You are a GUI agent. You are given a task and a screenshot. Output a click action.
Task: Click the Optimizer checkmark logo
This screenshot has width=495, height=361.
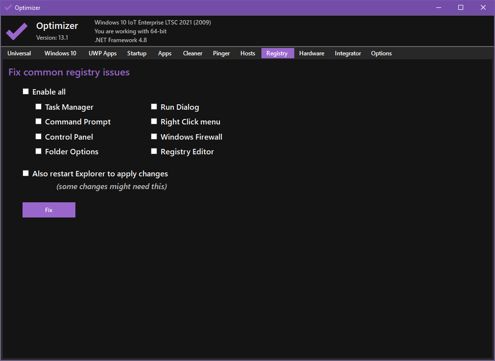tap(17, 31)
